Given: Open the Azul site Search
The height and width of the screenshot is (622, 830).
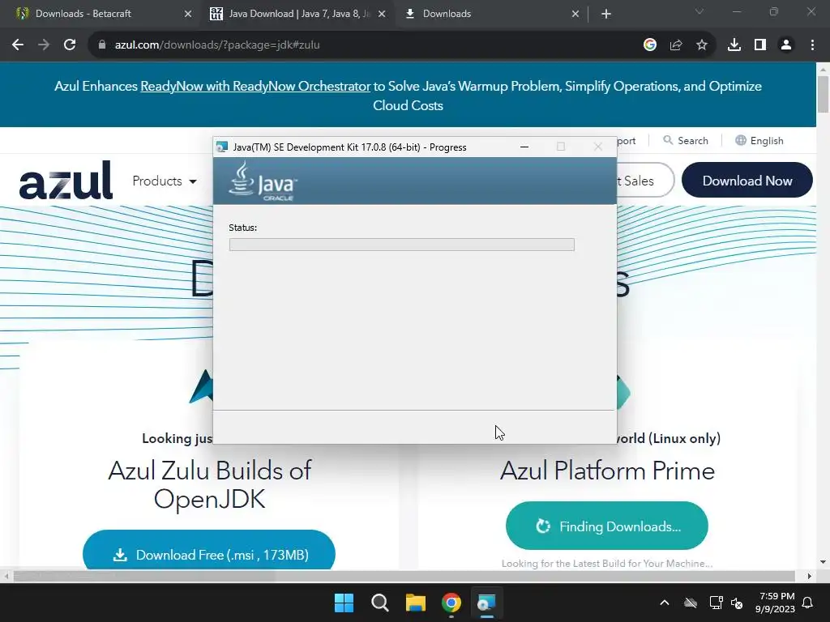Looking at the screenshot, I should pyautogui.click(x=686, y=141).
